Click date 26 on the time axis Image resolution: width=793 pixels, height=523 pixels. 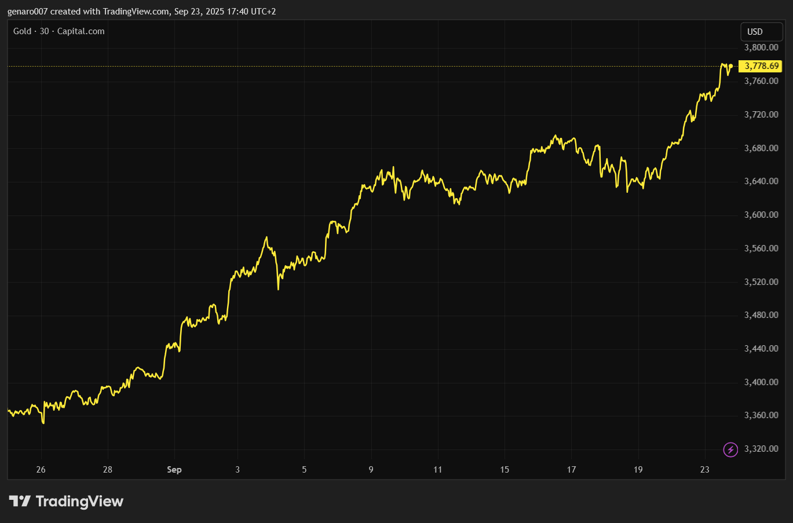(x=41, y=470)
